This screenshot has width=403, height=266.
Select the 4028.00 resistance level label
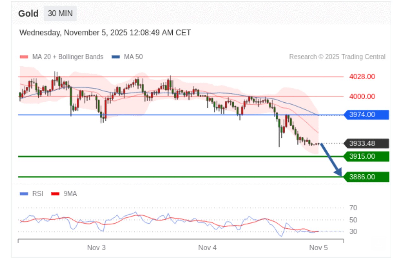(362, 77)
